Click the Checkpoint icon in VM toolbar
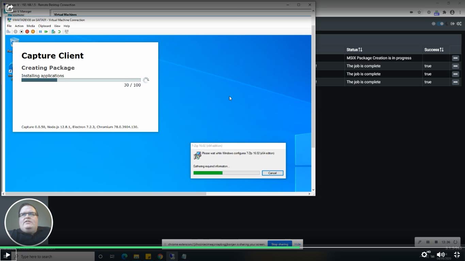Image resolution: width=465 pixels, height=261 pixels. tap(53, 32)
